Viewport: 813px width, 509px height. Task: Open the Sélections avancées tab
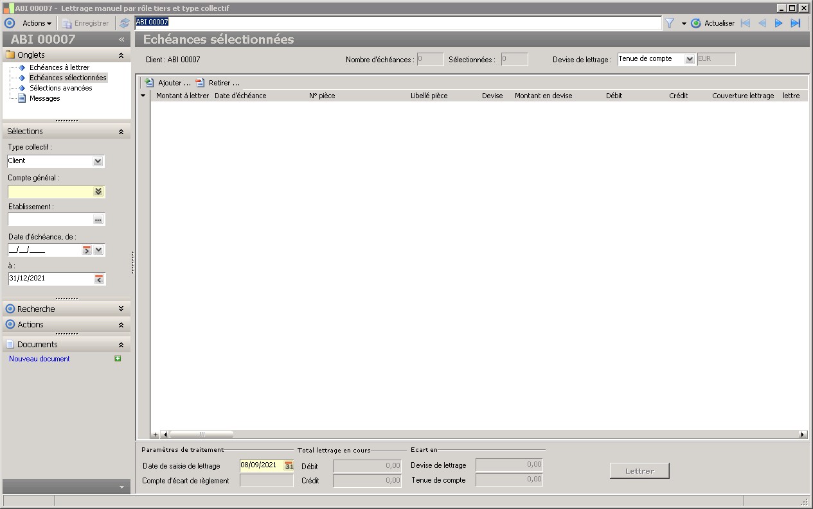tap(61, 88)
